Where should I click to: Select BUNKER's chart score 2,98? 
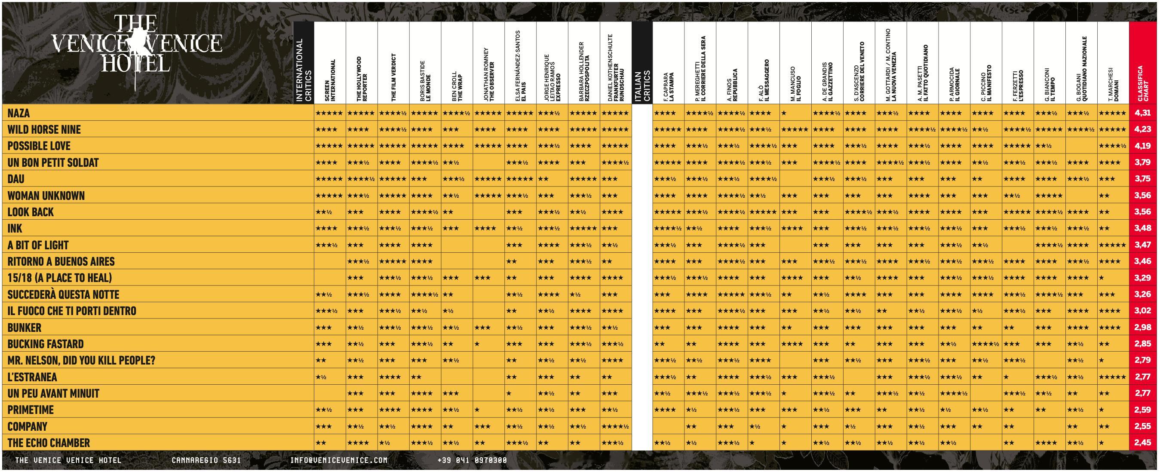coord(1143,328)
